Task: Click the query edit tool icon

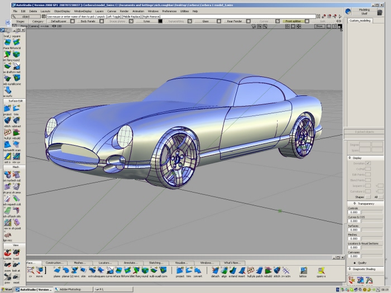Action: (321, 270)
